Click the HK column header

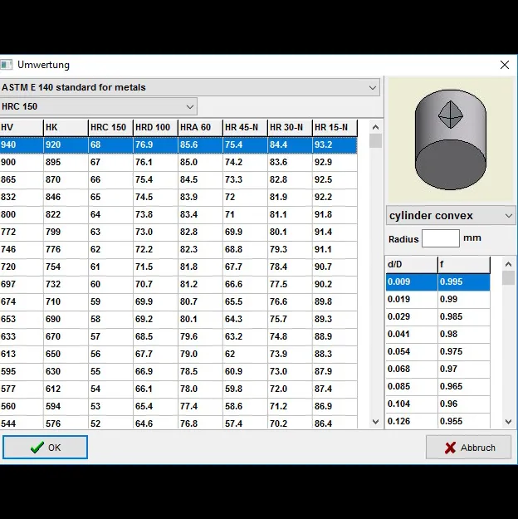click(65, 127)
